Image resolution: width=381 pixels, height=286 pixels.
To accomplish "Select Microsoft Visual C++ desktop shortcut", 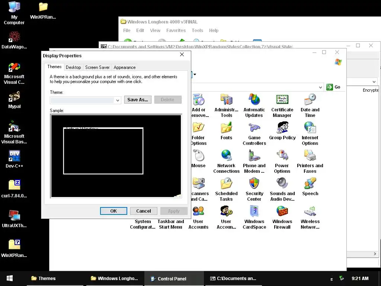I will point(14,73).
